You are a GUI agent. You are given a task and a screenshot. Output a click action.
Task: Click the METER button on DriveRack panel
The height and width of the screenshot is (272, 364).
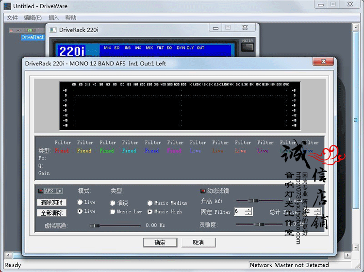pos(248,48)
